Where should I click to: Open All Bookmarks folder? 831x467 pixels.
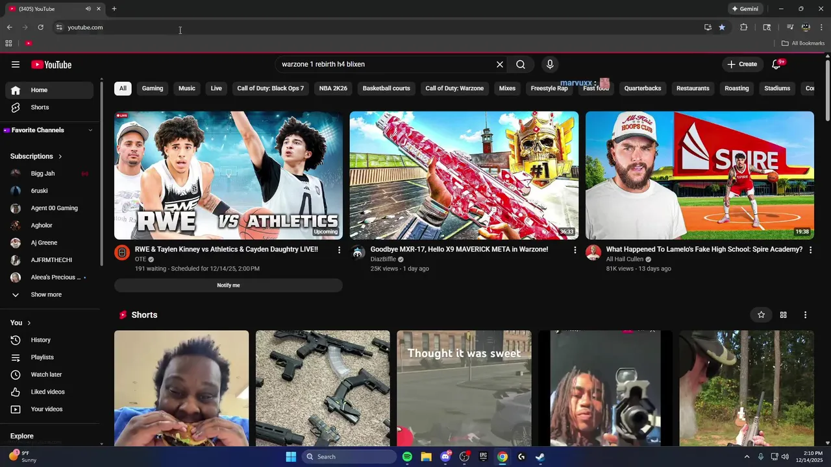tap(803, 43)
